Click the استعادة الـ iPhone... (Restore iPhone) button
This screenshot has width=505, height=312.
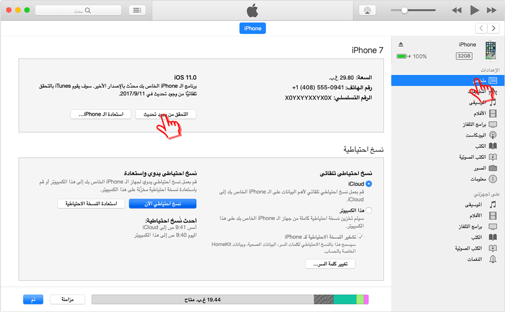pos(101,114)
